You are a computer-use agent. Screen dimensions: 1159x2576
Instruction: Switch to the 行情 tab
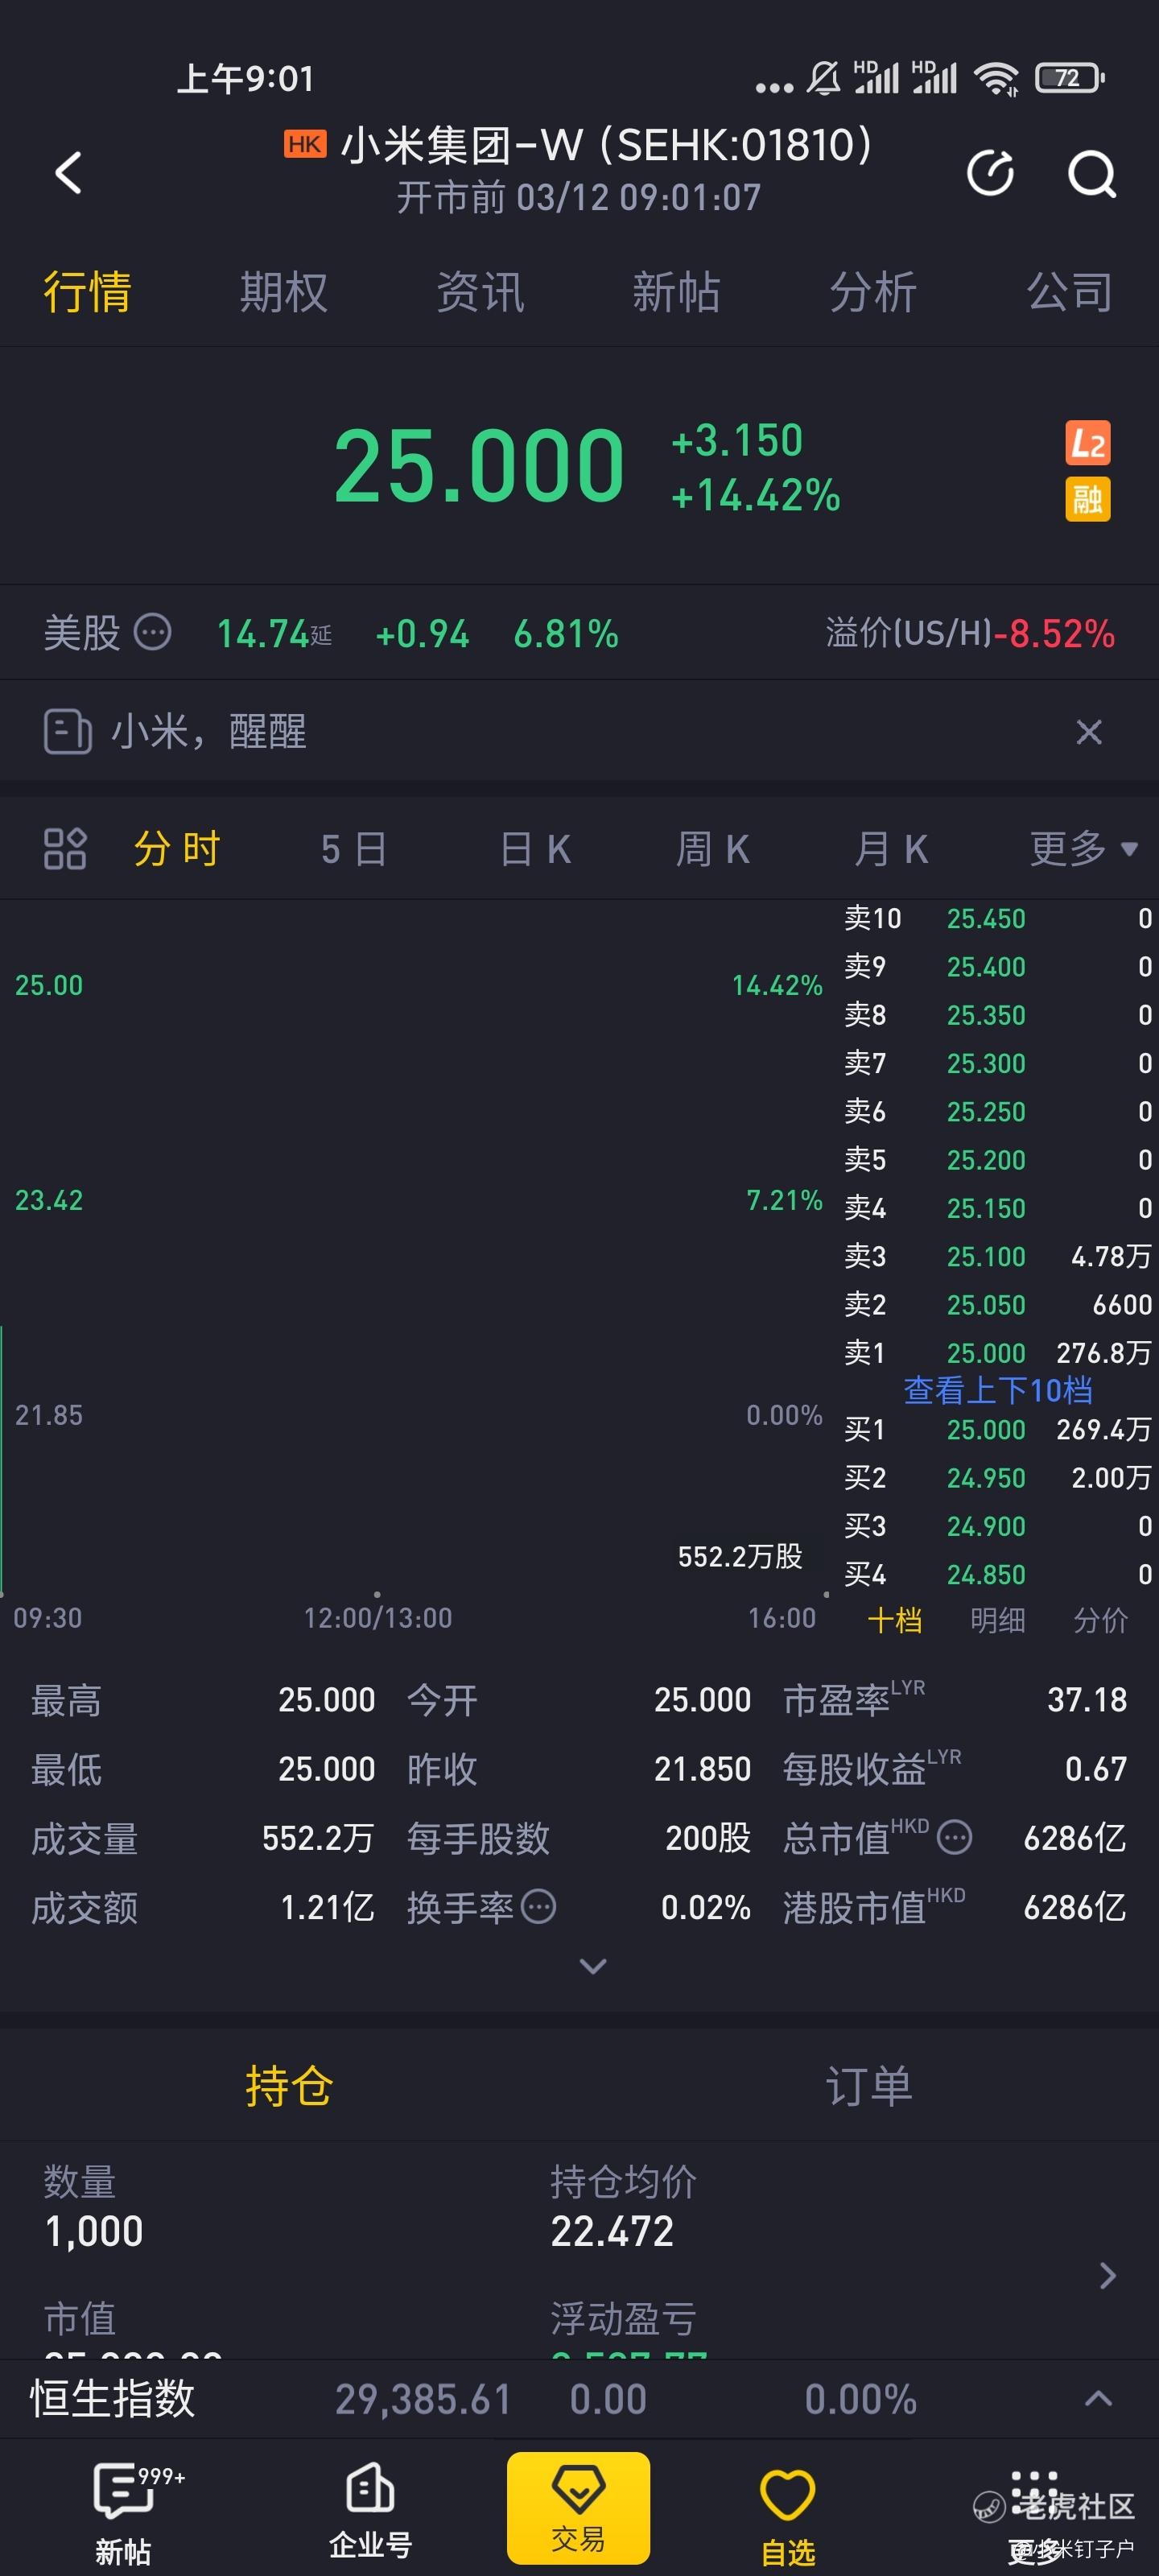tap(87, 292)
